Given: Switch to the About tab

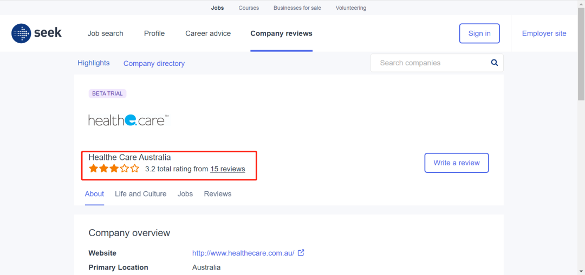Looking at the screenshot, I should [x=94, y=194].
